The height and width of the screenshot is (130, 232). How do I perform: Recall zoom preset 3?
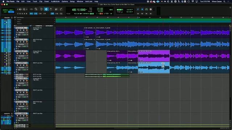22,14
